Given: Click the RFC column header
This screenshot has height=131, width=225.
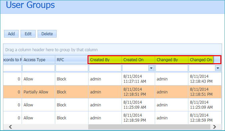Looking at the screenshot, I should point(72,60).
